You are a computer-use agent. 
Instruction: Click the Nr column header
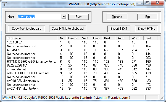[62, 38]
